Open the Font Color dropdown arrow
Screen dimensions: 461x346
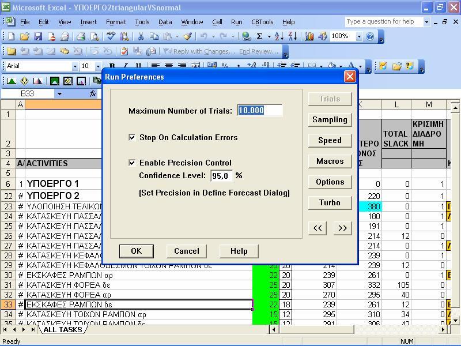tap(360, 66)
